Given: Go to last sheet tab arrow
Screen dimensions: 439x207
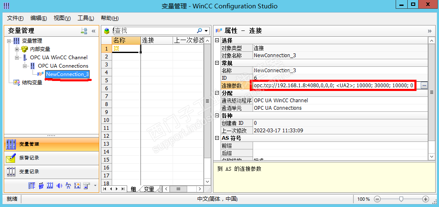Looking at the screenshot, I should (x=123, y=189).
